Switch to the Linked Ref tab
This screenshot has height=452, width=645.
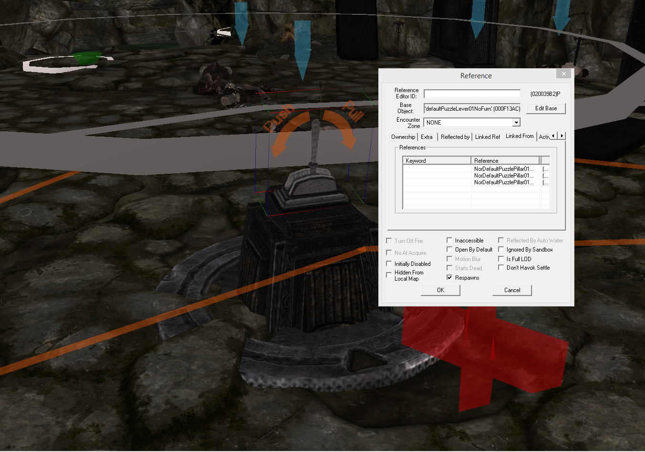pos(488,137)
